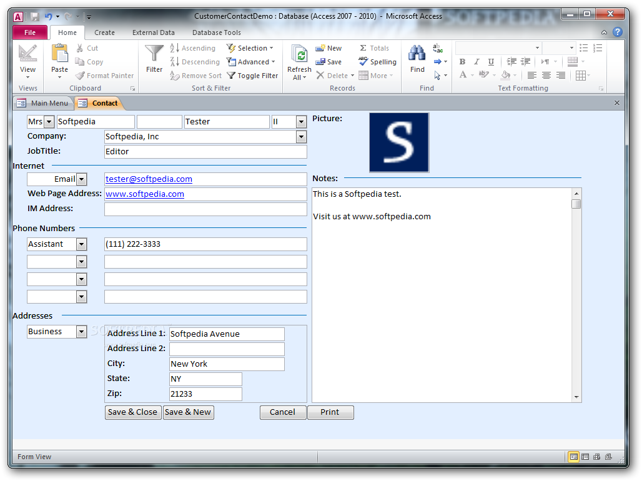Switch to the External Data tab

coord(153,32)
